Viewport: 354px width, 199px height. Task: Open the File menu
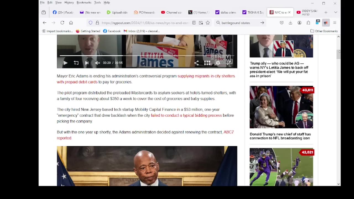[42, 2]
